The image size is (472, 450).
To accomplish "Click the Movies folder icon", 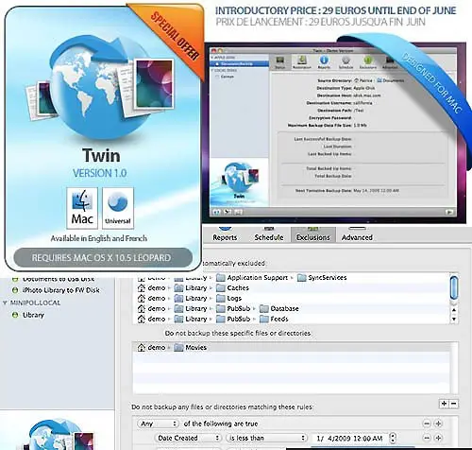I will 178,348.
